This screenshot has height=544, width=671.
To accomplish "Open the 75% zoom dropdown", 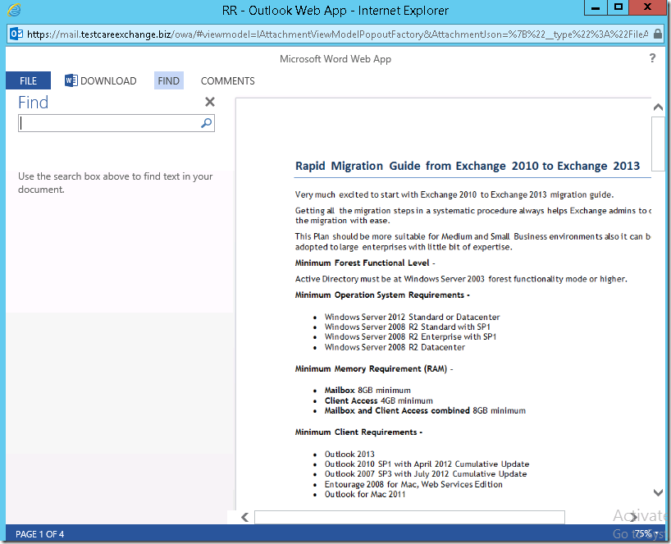I will point(646,533).
